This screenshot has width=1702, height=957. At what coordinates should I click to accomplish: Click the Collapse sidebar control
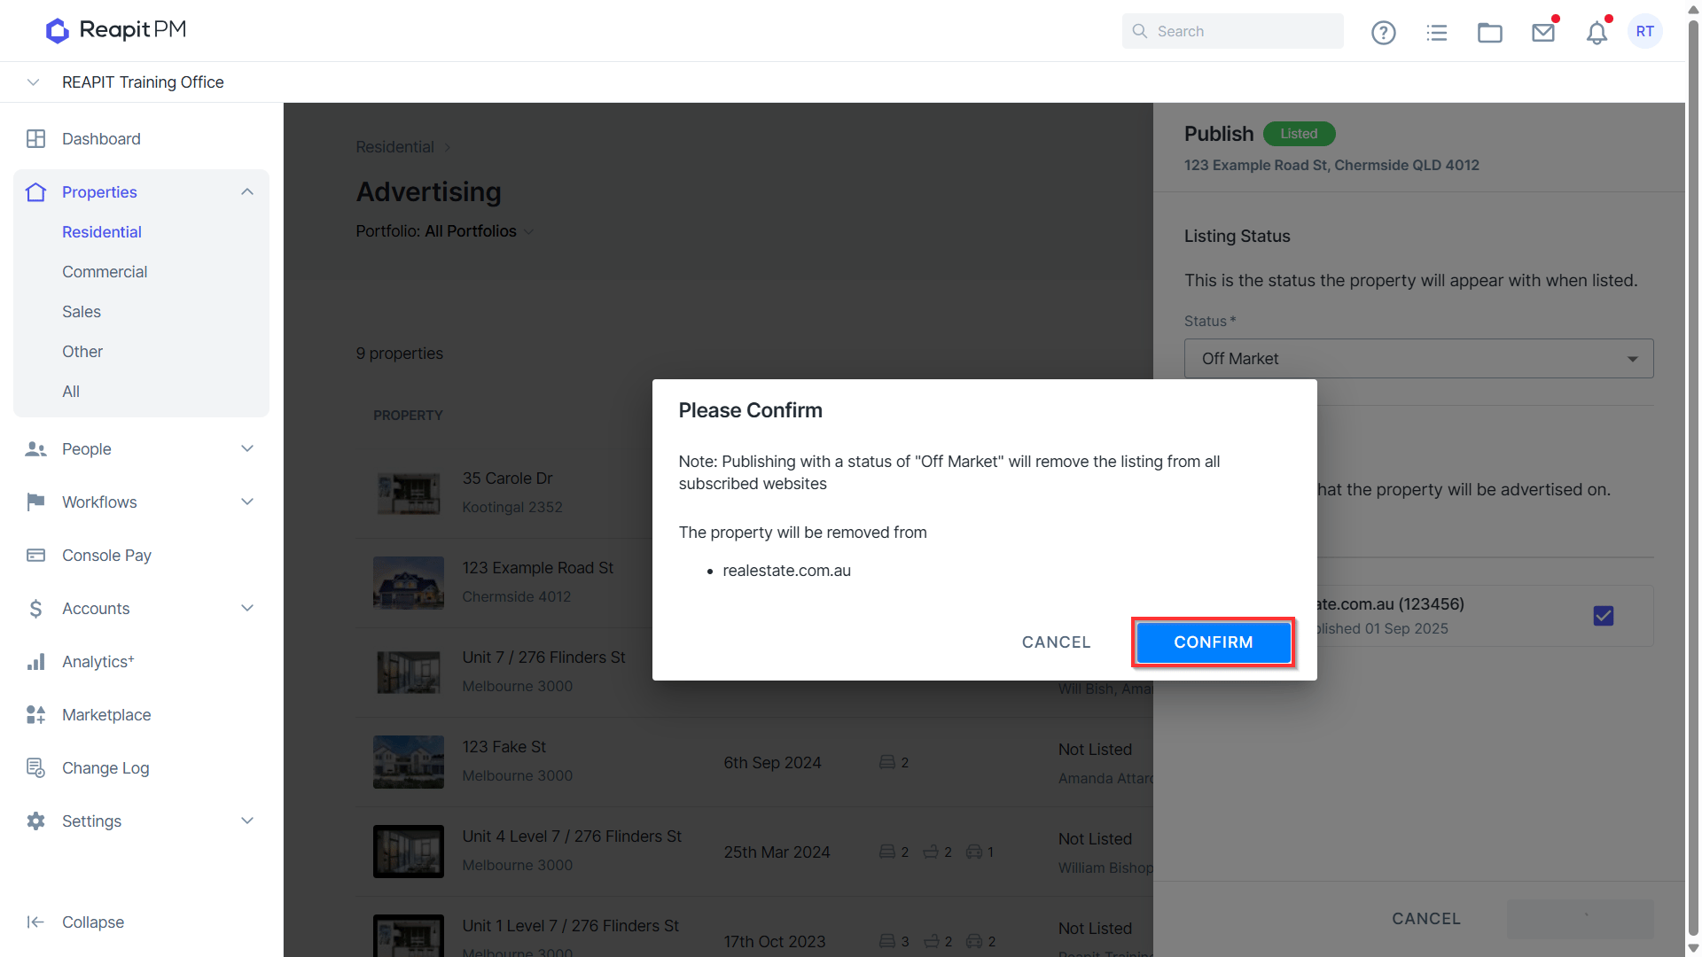[75, 922]
